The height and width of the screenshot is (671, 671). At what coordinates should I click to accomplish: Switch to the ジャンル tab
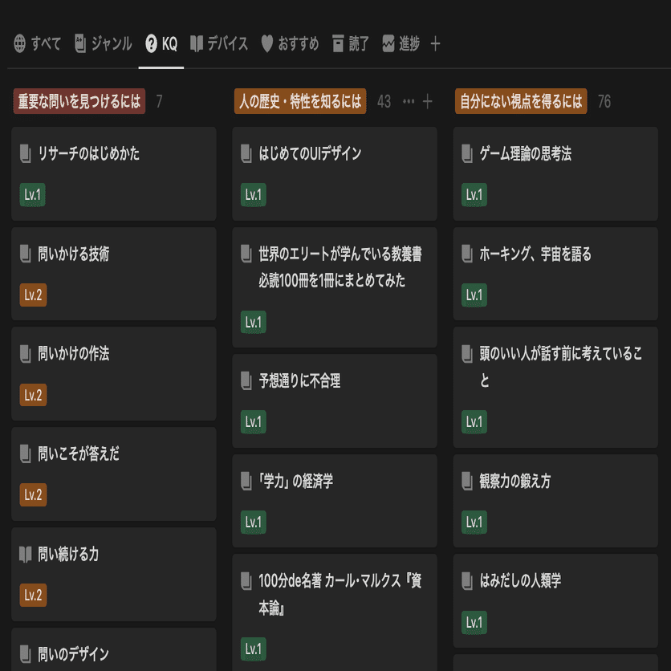[x=101, y=45]
